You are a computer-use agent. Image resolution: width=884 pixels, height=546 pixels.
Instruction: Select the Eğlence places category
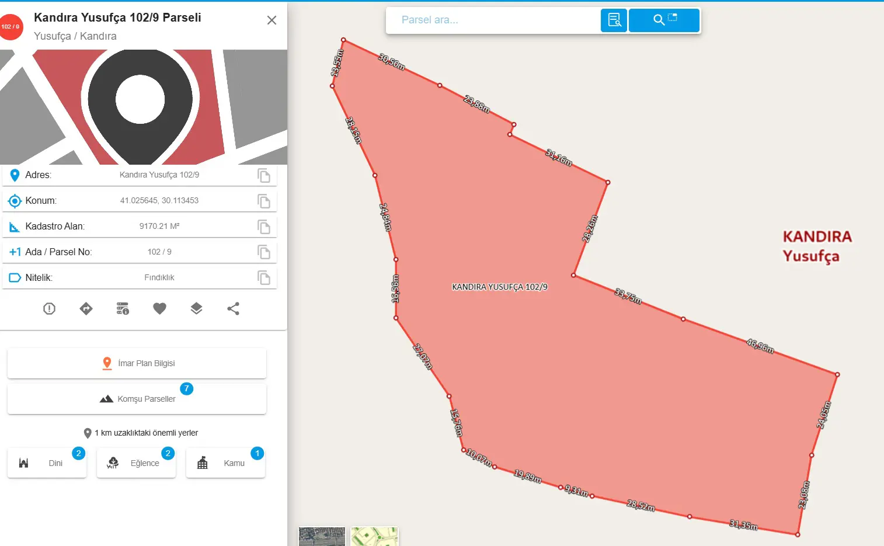click(x=136, y=463)
